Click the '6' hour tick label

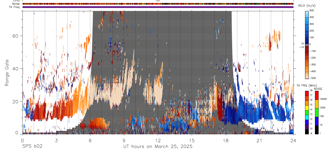(x=90, y=140)
